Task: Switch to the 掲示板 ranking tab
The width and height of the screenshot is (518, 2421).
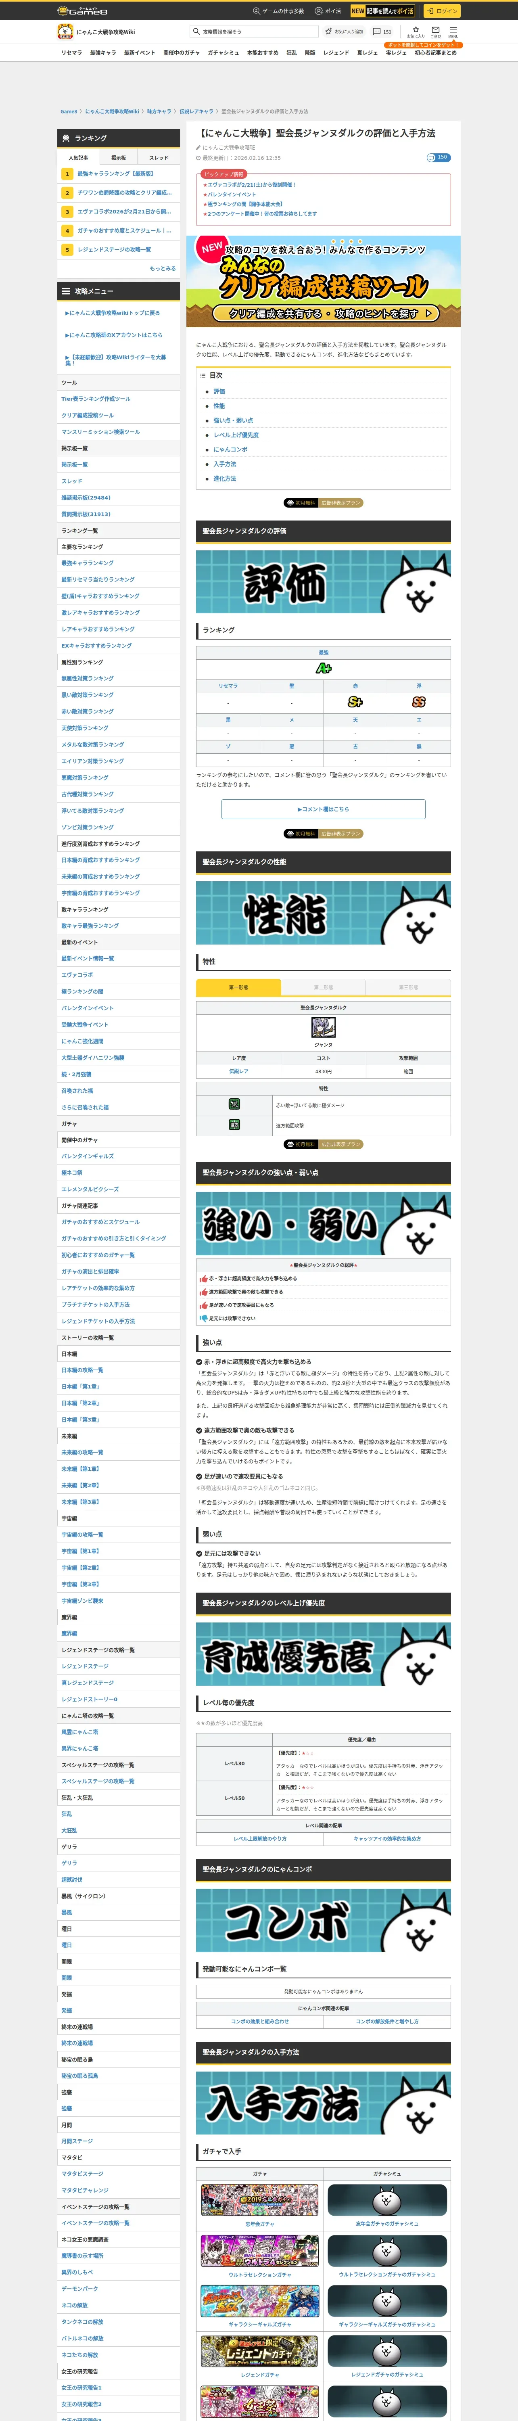Action: click(x=119, y=158)
